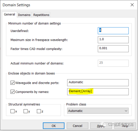Select the General tab
The width and height of the screenshot is (138, 131).
coord(10,14)
